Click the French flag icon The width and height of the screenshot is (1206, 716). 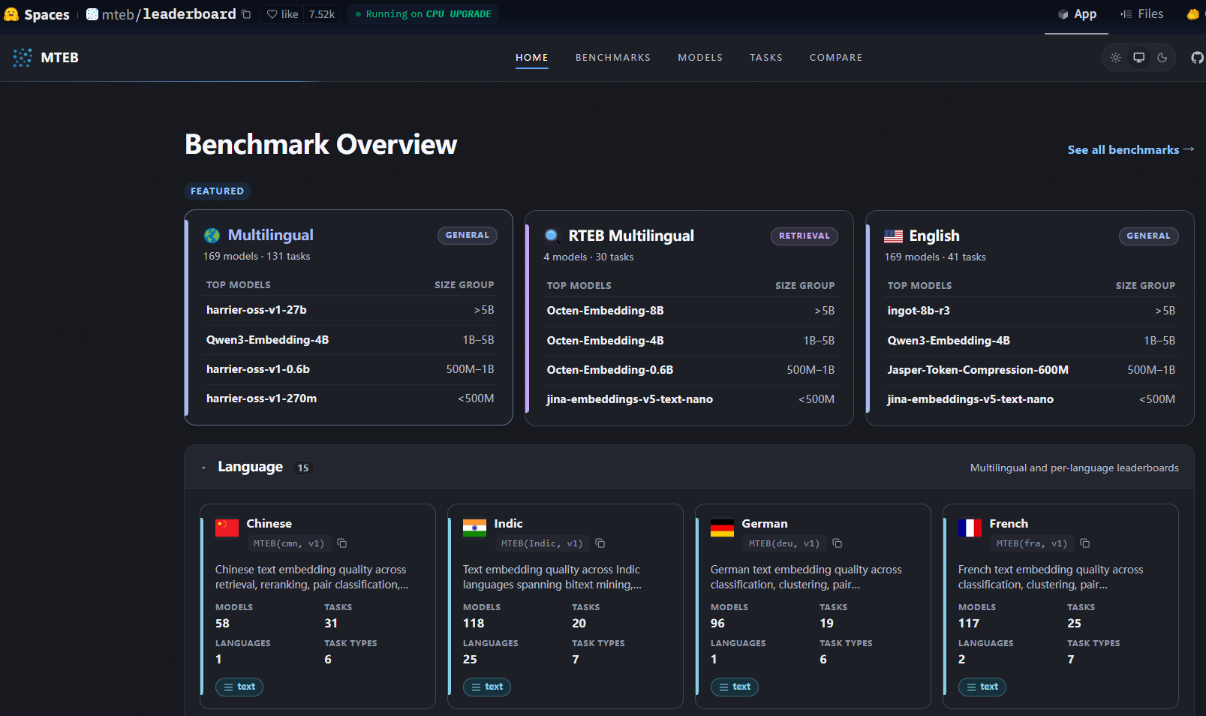coord(970,528)
